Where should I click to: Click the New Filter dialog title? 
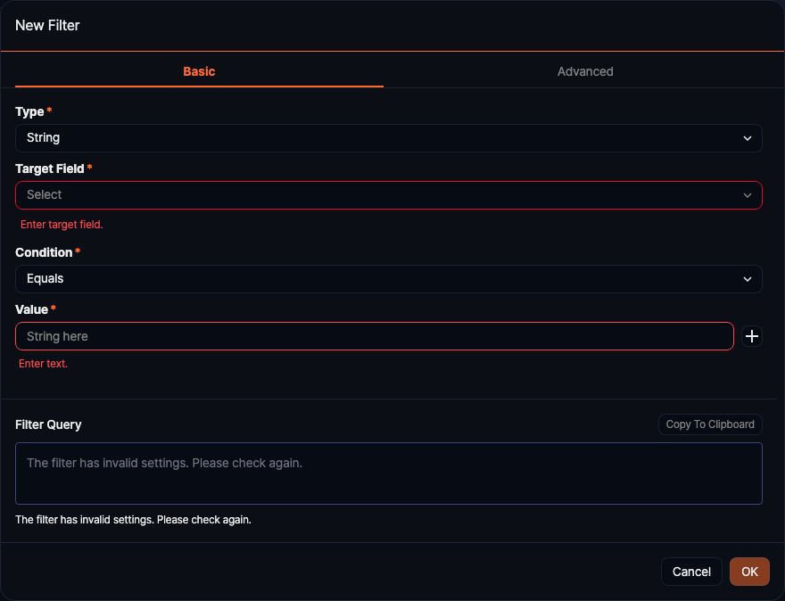[47, 26]
